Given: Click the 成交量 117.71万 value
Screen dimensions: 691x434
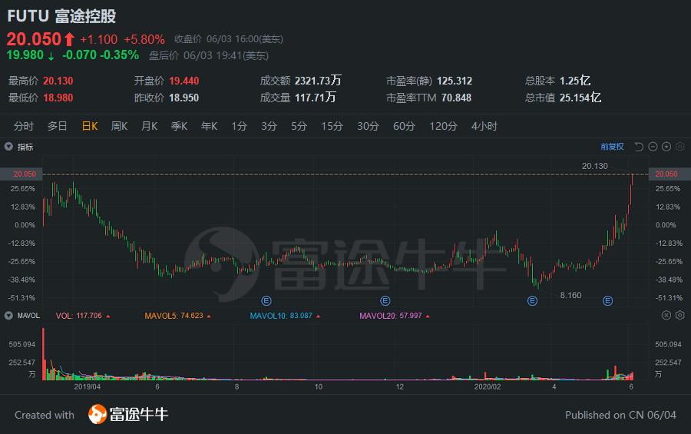Looking at the screenshot, I should [315, 97].
